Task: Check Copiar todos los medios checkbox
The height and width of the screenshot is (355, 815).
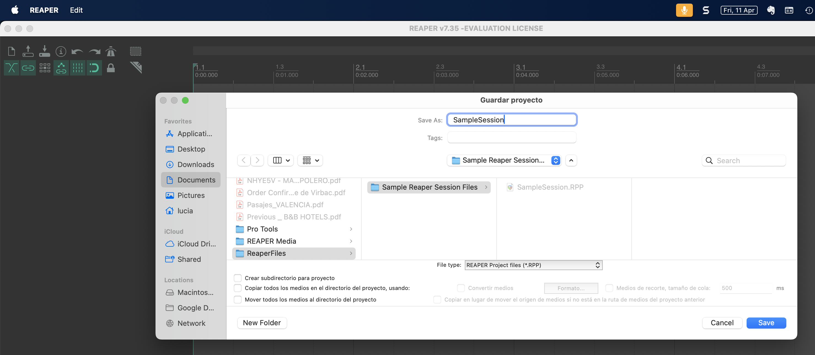Action: [x=238, y=288]
